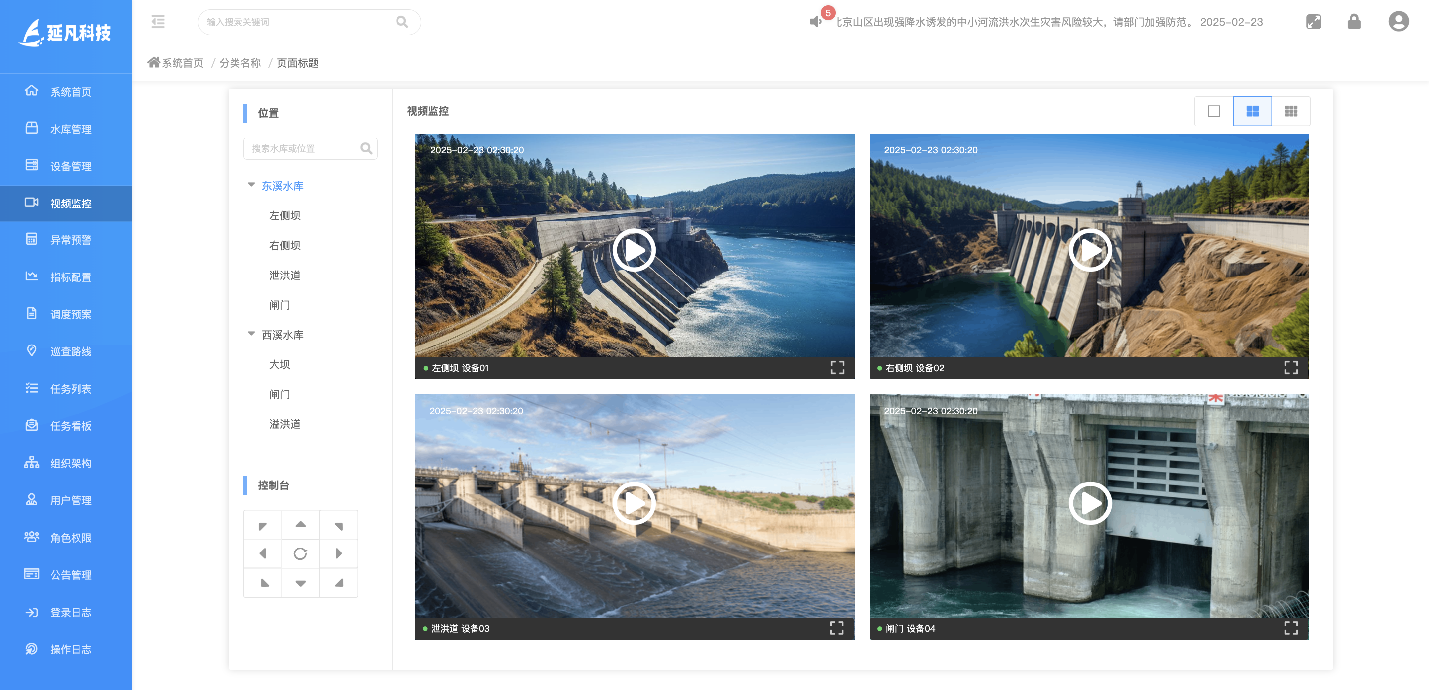Screen dimensions: 1431x690
Task: Pan camera right in control console
Action: click(338, 553)
